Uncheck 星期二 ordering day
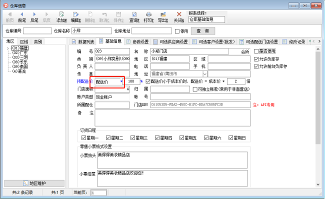This screenshot has width=325, height=199. (108, 138)
